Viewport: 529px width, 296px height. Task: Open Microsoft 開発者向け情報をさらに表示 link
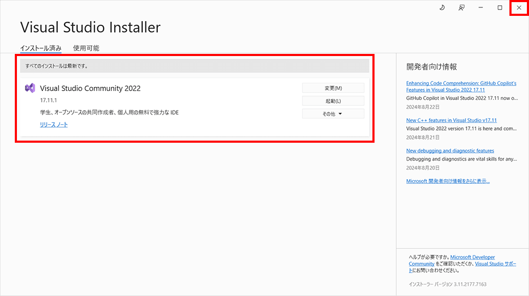pyautogui.click(x=448, y=181)
